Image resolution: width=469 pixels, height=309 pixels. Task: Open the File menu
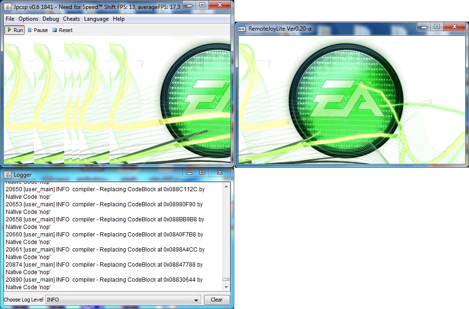(10, 19)
